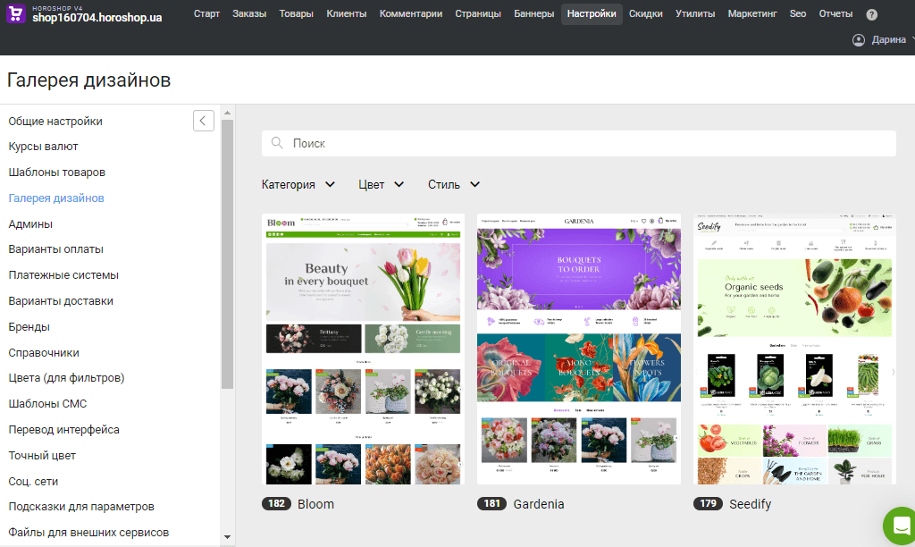Screen dimensions: 915x547
Task: Open the Bloom design thumbnail
Action: click(x=363, y=349)
